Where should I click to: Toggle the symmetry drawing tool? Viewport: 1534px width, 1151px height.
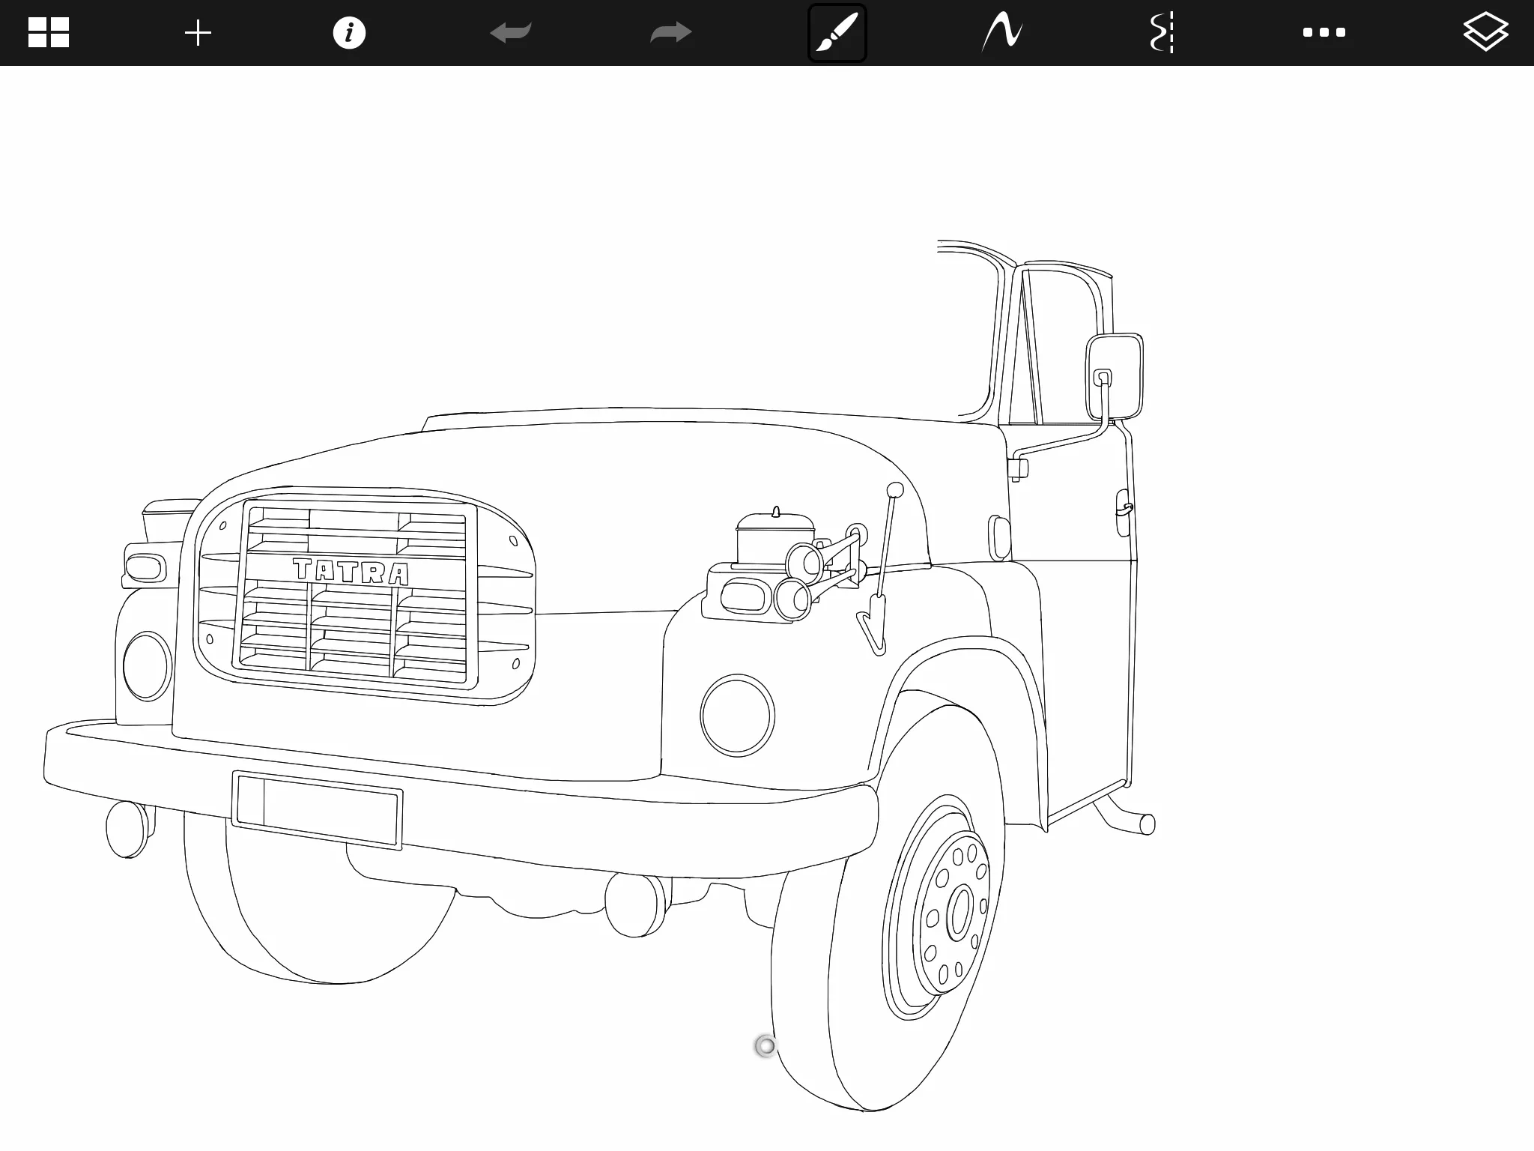pyautogui.click(x=1162, y=33)
